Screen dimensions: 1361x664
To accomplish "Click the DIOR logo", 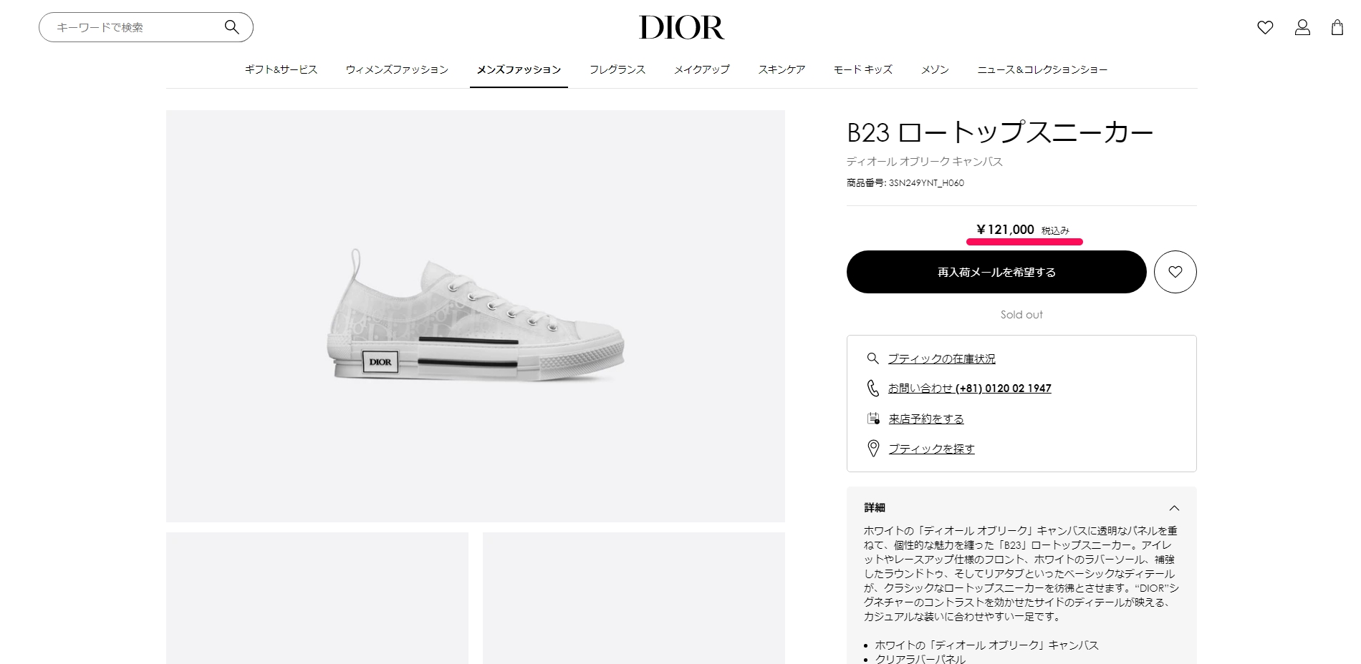I will tap(681, 28).
